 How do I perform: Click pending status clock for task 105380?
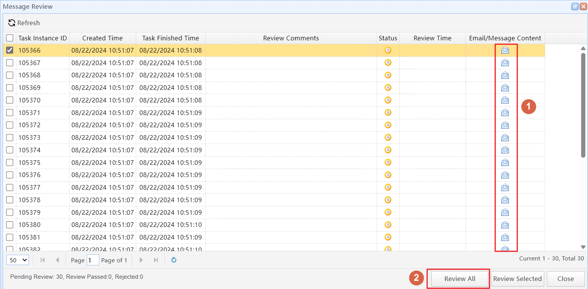click(388, 225)
